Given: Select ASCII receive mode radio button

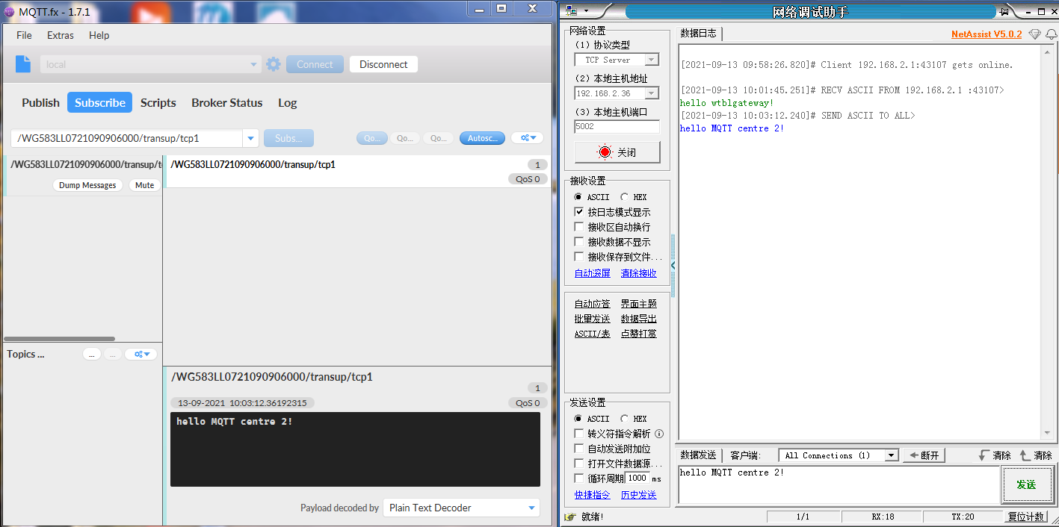Looking at the screenshot, I should point(578,197).
